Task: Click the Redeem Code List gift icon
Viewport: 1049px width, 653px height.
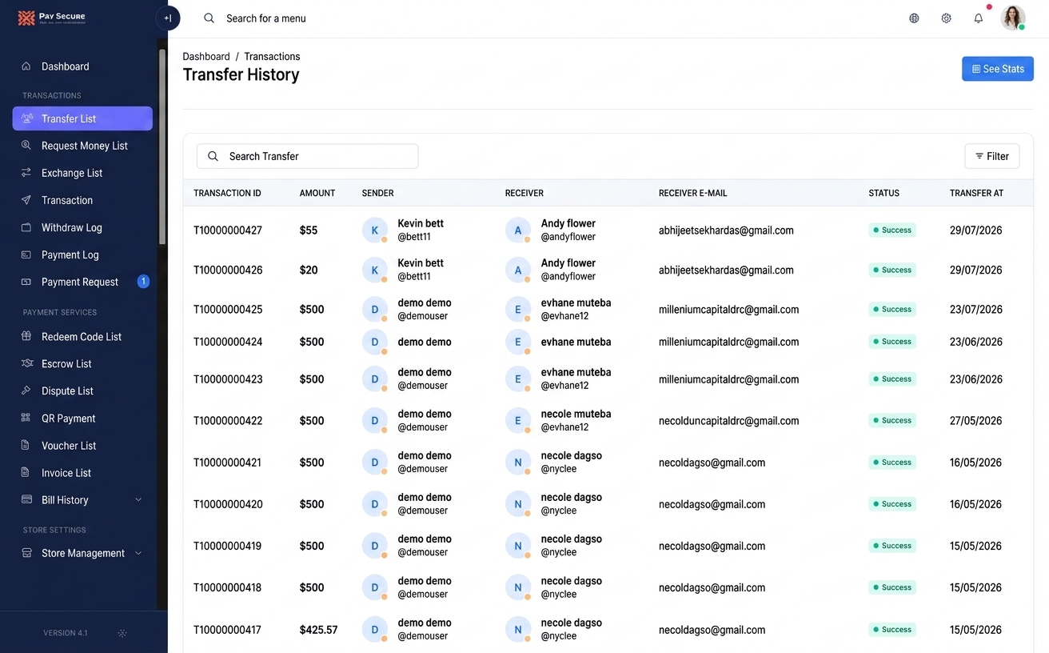Action: pos(26,337)
